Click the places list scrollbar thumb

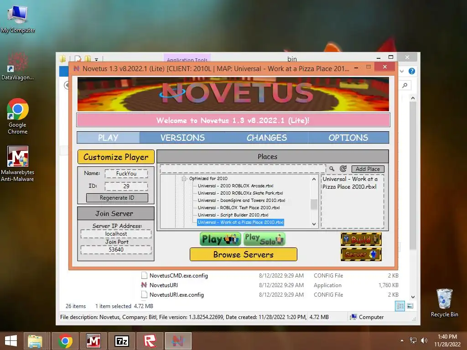314,204
